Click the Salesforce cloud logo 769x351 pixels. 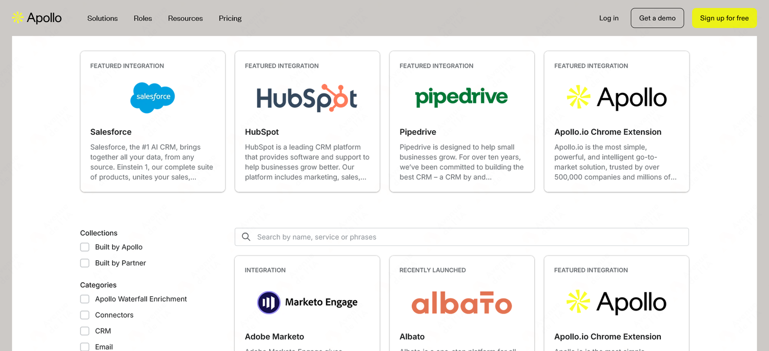[x=153, y=97]
